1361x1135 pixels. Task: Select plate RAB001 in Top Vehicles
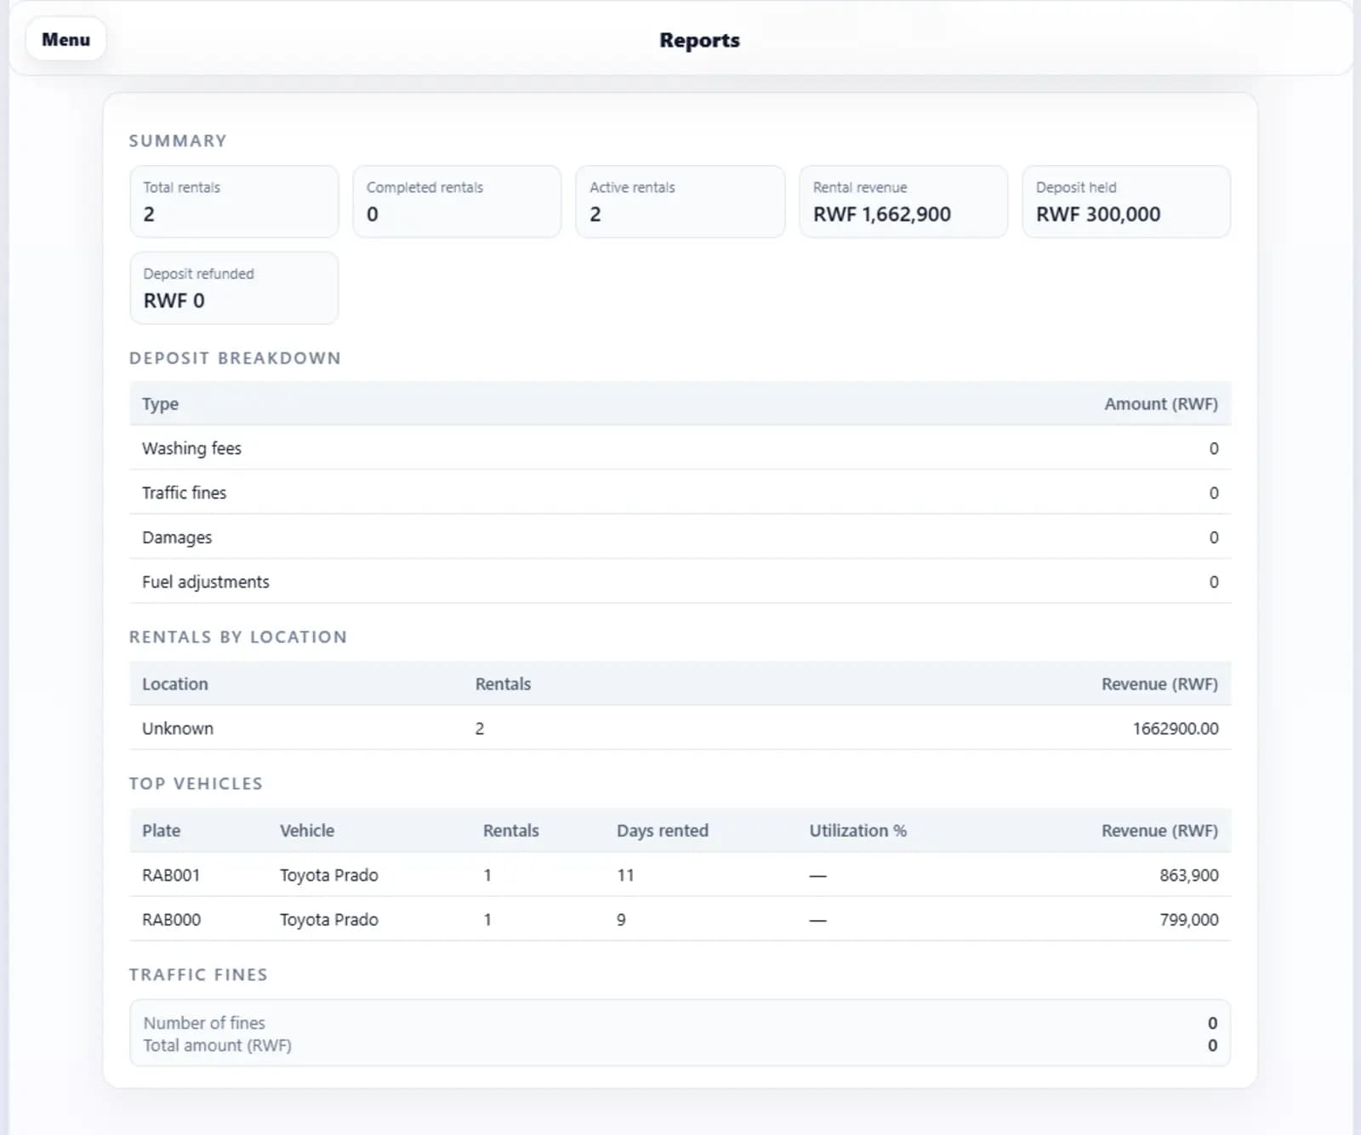[171, 875]
